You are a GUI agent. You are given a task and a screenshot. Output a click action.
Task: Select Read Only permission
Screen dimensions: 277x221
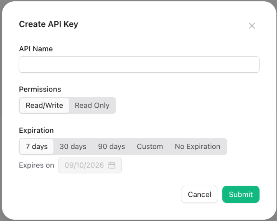click(92, 106)
